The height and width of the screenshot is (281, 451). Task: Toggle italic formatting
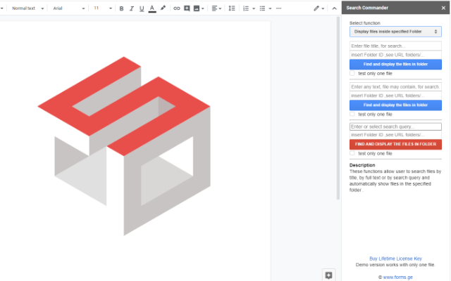pos(132,8)
